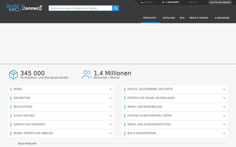Click the Büros, öffentliche Gebäude label

[33, 133]
